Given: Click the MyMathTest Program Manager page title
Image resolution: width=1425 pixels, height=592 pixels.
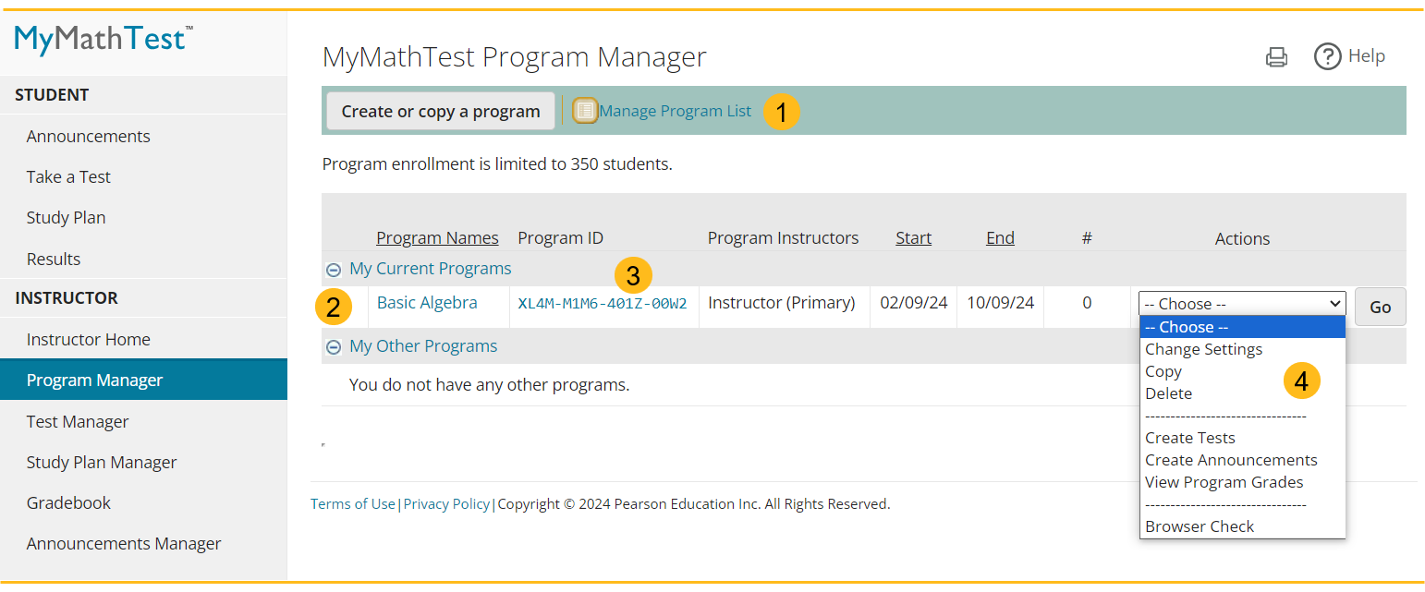Looking at the screenshot, I should tap(514, 57).
